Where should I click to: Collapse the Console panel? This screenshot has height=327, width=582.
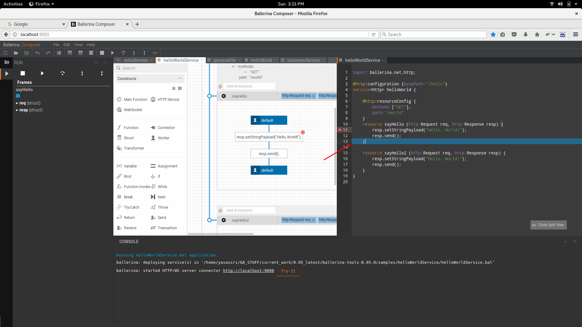[x=565, y=242]
